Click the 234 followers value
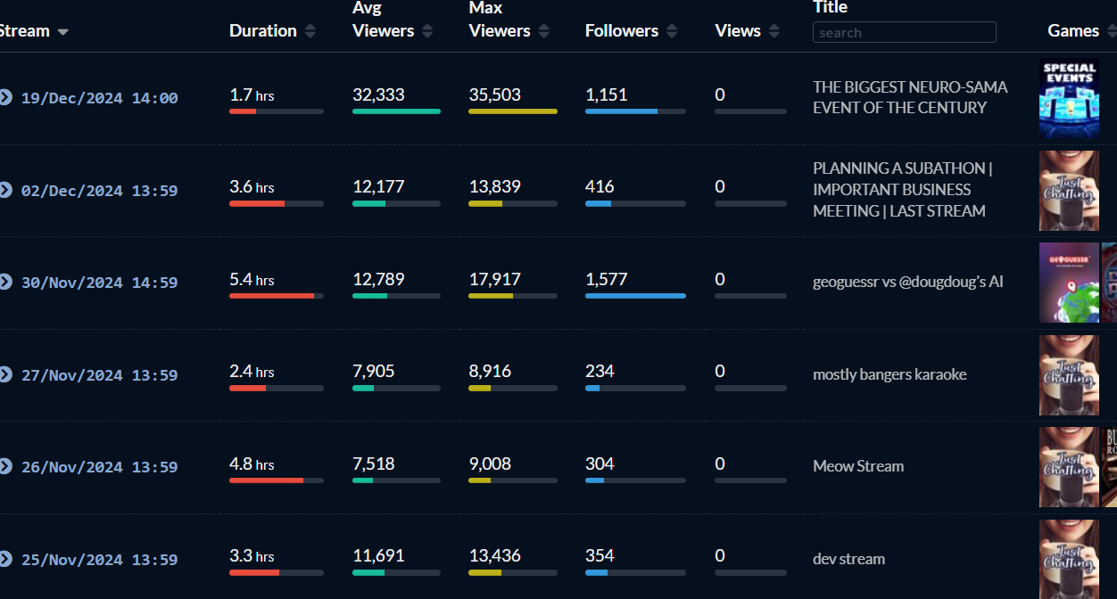1117x599 pixels. tap(600, 371)
